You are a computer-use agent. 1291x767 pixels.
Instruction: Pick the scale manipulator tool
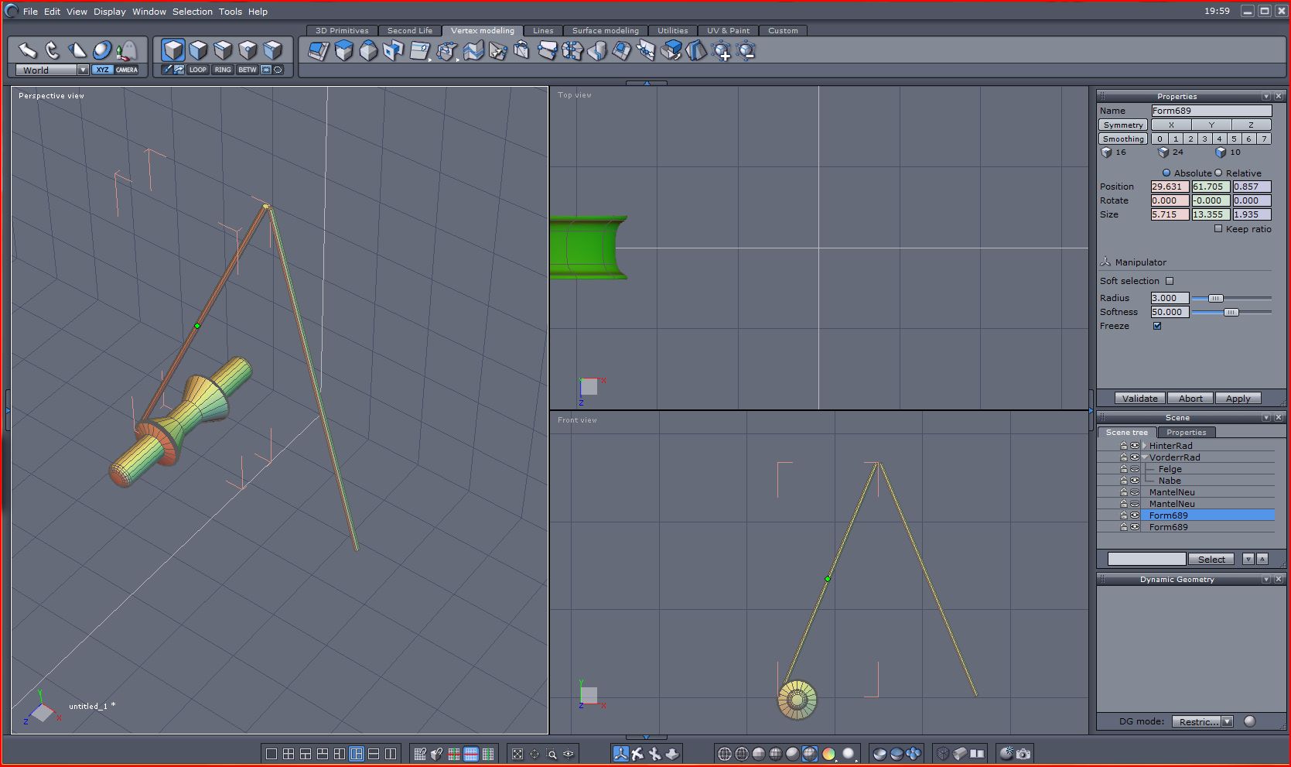click(77, 51)
